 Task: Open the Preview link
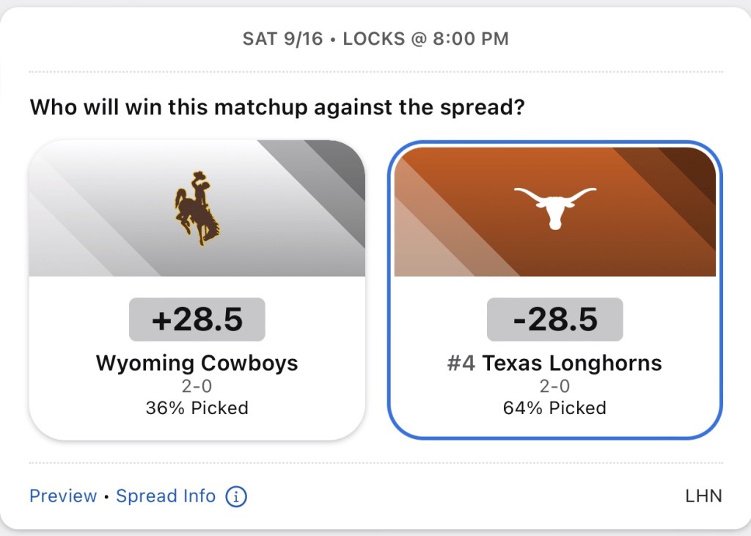point(63,496)
